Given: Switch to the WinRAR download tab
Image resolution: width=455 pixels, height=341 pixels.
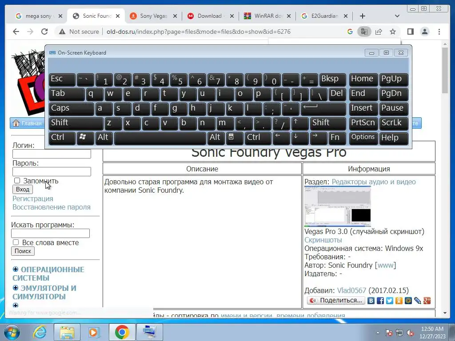Looking at the screenshot, I should (267, 16).
